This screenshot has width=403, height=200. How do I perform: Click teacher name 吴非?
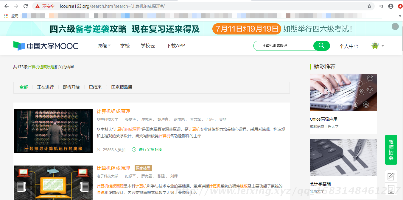click(223, 119)
